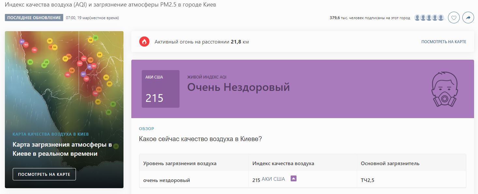Click the wind pollution map thumbnail
This screenshot has width=478, height=194.
pos(64,81)
